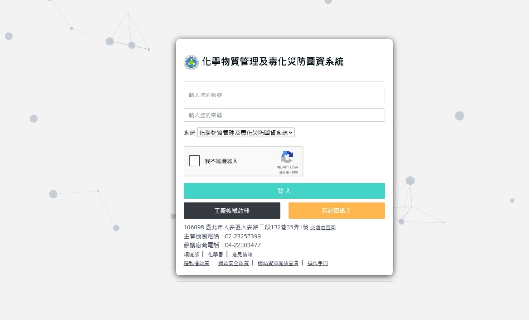The width and height of the screenshot is (529, 320).
Task: Click the 輸入您的帳號 account input field
Action: click(x=284, y=95)
